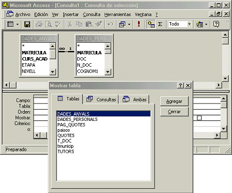Click the Spelling check icon
232x193 pixels.
(x=58, y=24)
